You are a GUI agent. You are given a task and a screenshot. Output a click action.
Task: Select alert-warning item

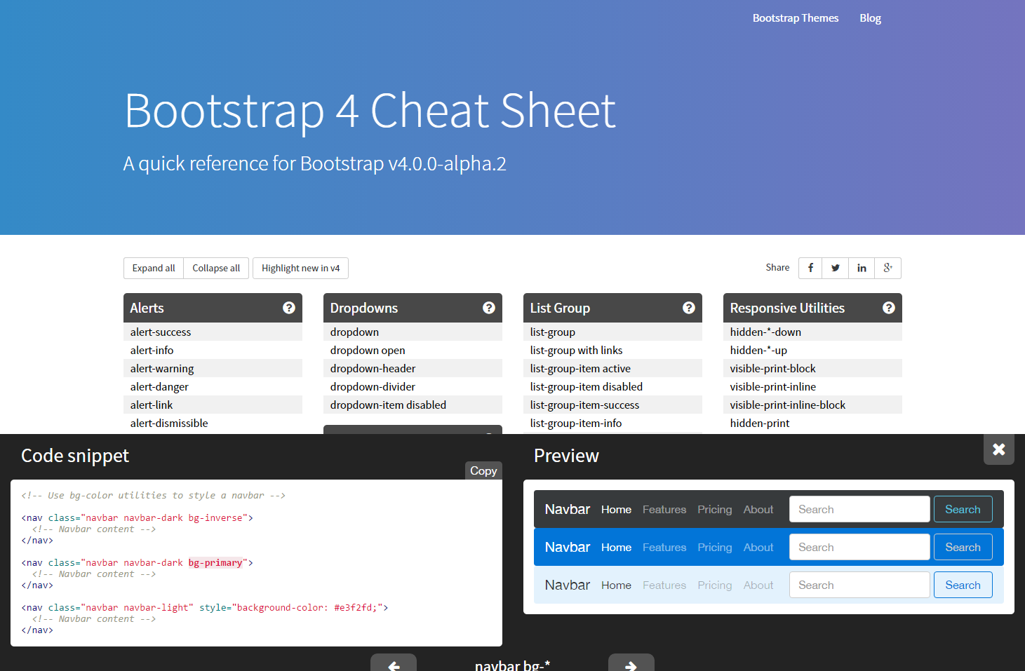click(x=213, y=368)
